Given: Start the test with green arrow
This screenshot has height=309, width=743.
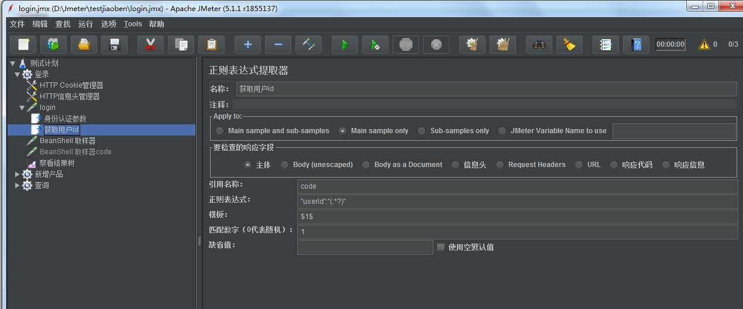Looking at the screenshot, I should pos(345,44).
